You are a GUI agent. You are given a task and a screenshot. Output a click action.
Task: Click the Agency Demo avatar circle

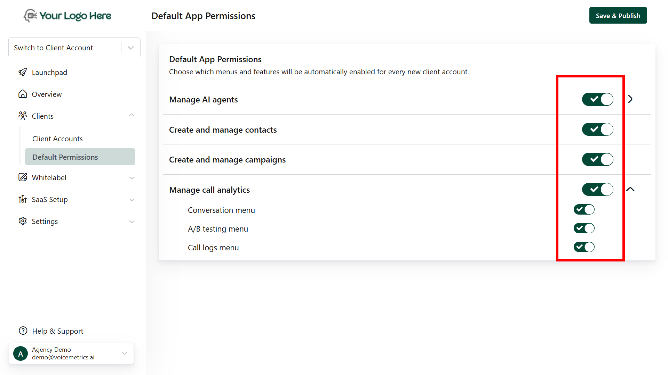pyautogui.click(x=20, y=353)
